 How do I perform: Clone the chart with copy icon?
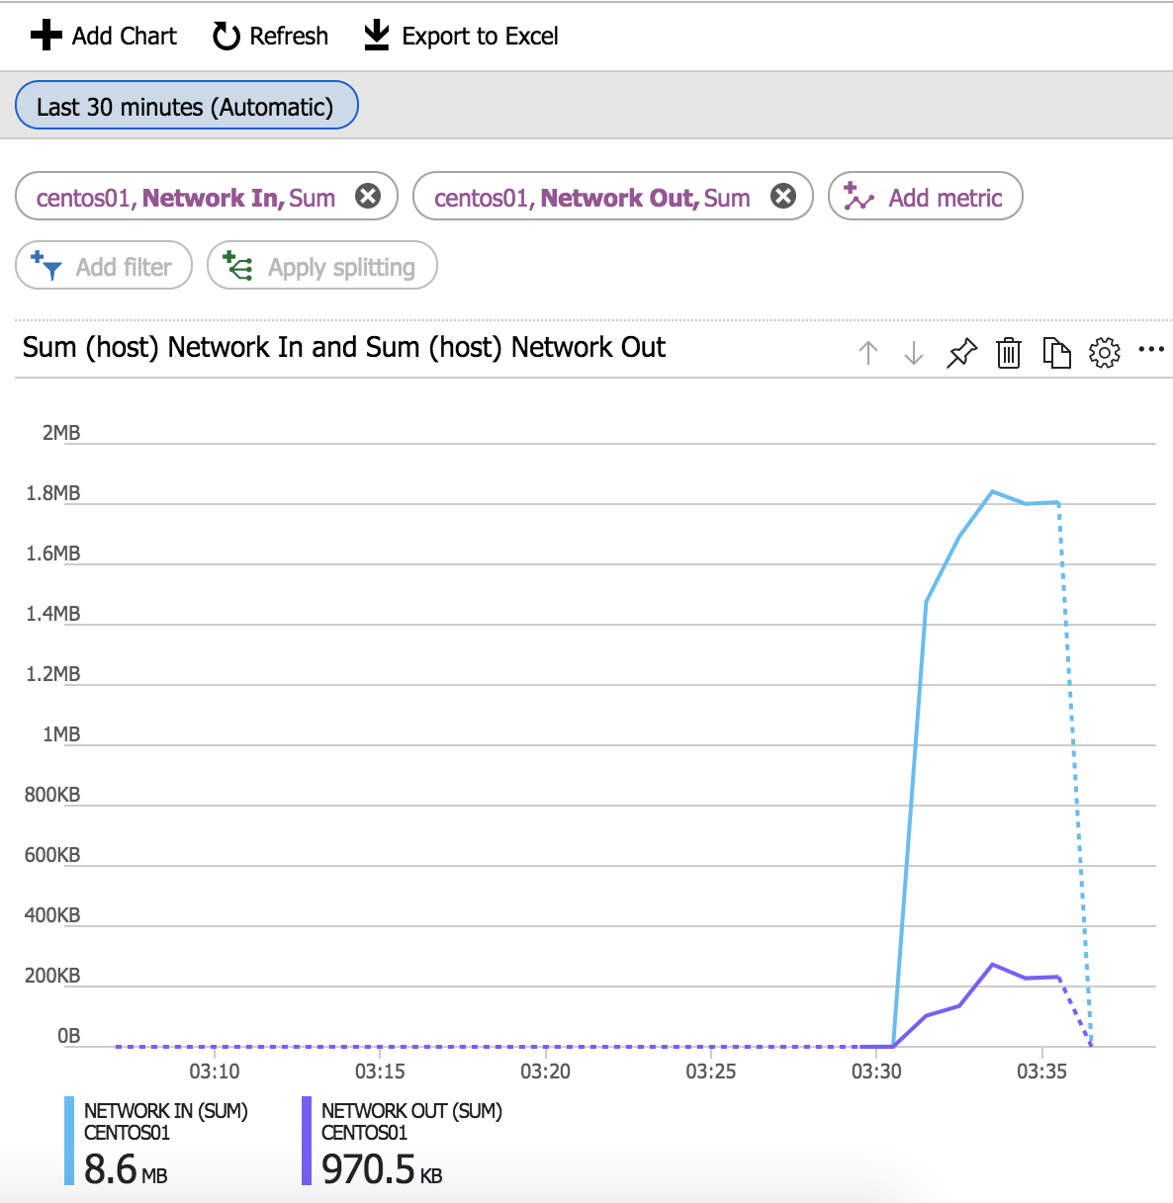click(1056, 353)
